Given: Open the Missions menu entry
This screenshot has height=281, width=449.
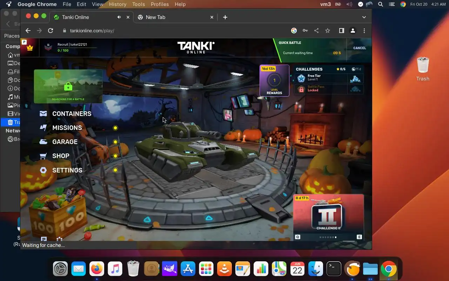Looking at the screenshot, I should coord(61,128).
